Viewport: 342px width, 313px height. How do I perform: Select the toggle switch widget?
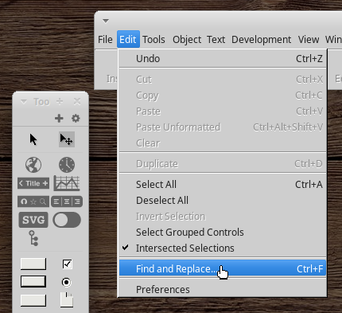(67, 220)
